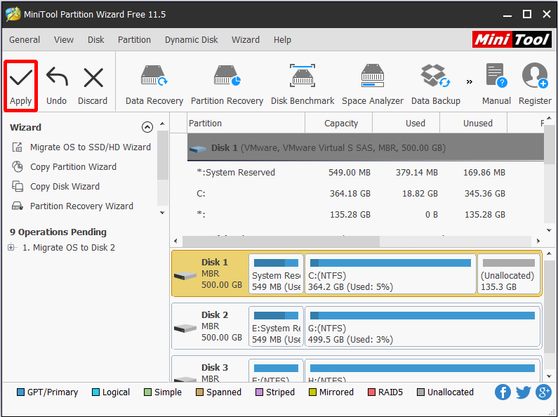
Task: Open the Facebook share icon
Action: pyautogui.click(x=503, y=392)
